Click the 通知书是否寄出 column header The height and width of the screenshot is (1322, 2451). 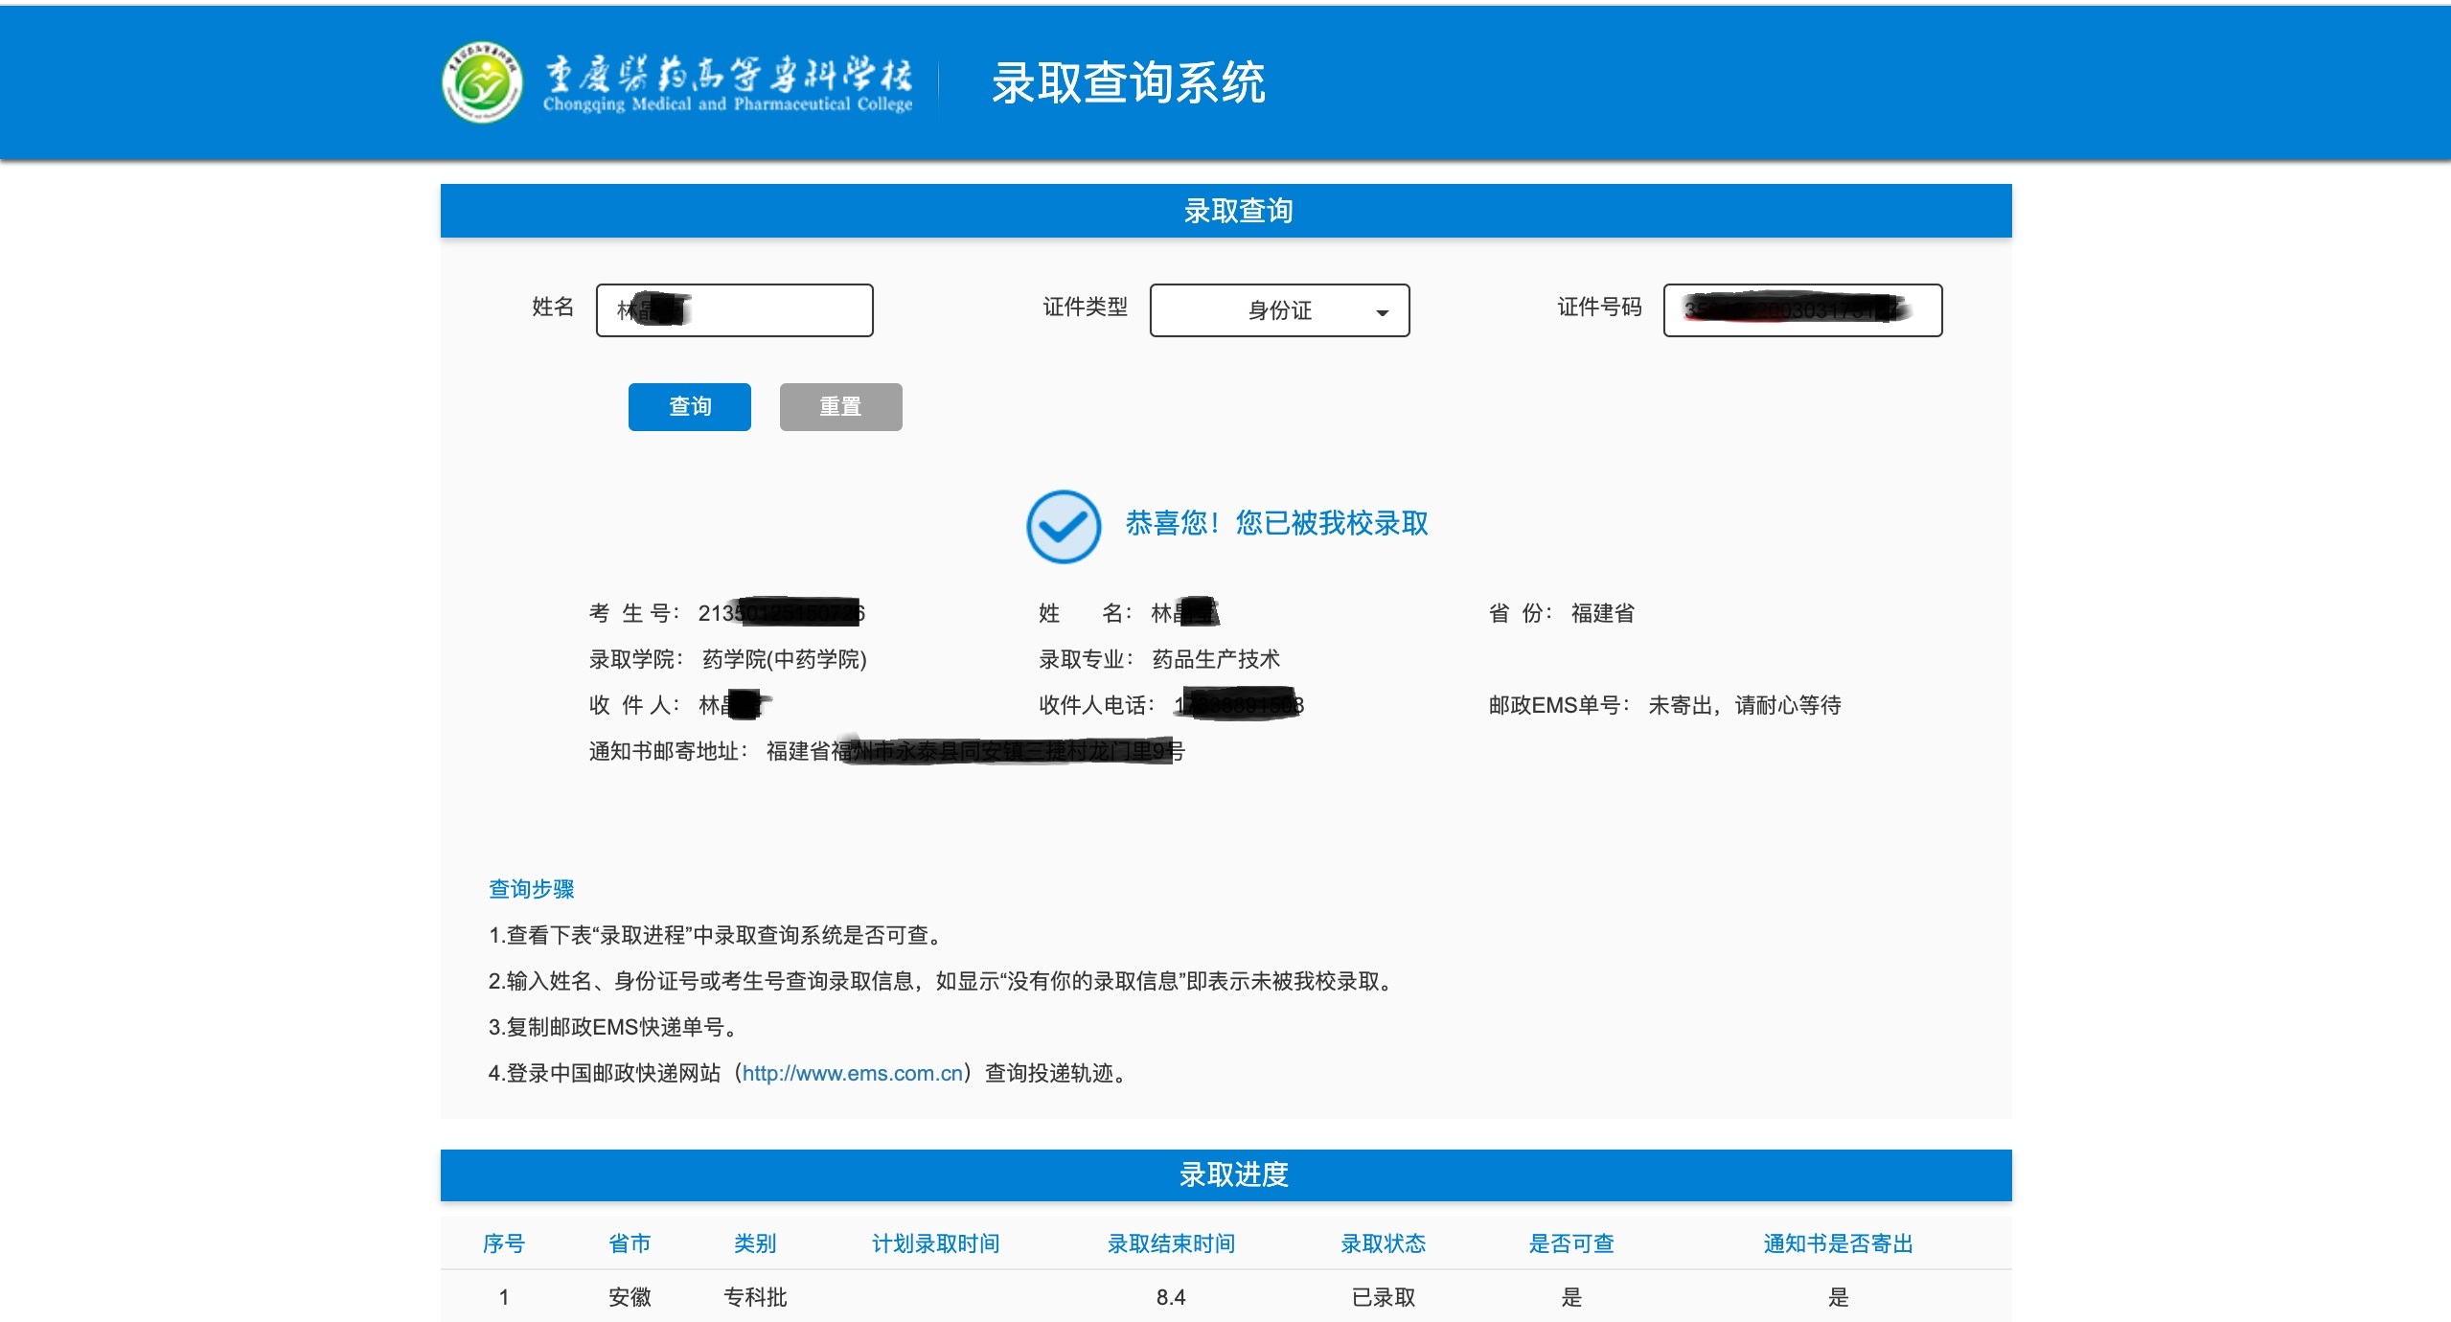[x=1838, y=1243]
